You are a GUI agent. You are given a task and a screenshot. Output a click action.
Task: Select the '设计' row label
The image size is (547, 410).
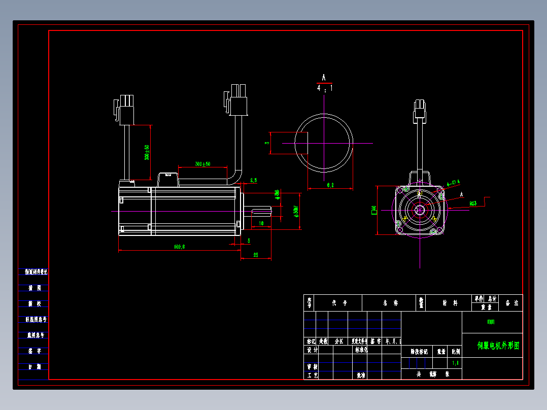point(312,350)
